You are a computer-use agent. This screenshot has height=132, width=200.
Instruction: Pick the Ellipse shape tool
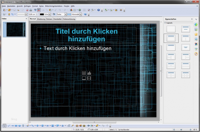click(x=19, y=126)
